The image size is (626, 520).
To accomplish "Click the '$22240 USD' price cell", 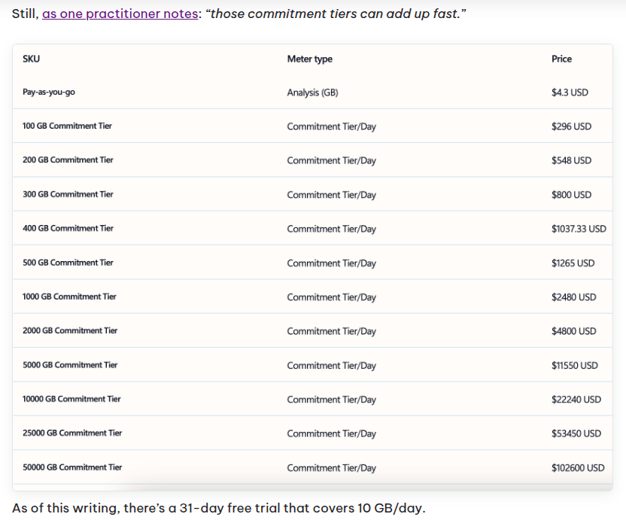I will click(x=576, y=399).
